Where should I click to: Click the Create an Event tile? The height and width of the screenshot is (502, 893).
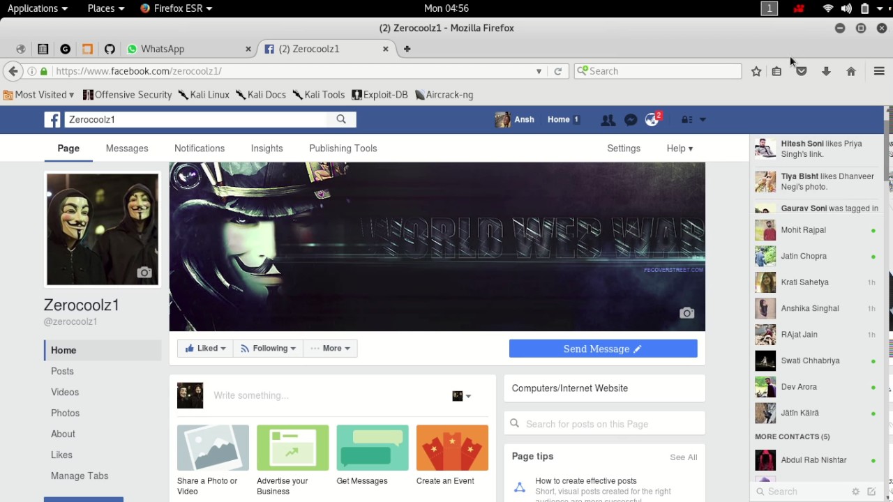(x=451, y=455)
